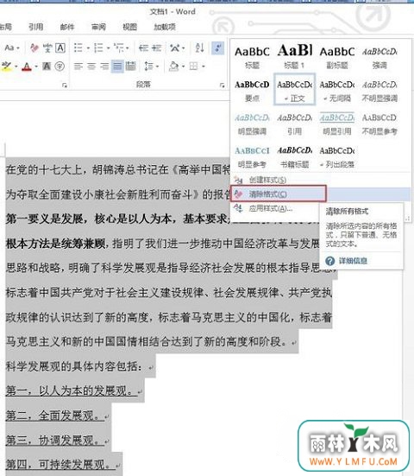Apply the 副标题 style
The height and width of the screenshot is (476, 414).
pos(337,57)
